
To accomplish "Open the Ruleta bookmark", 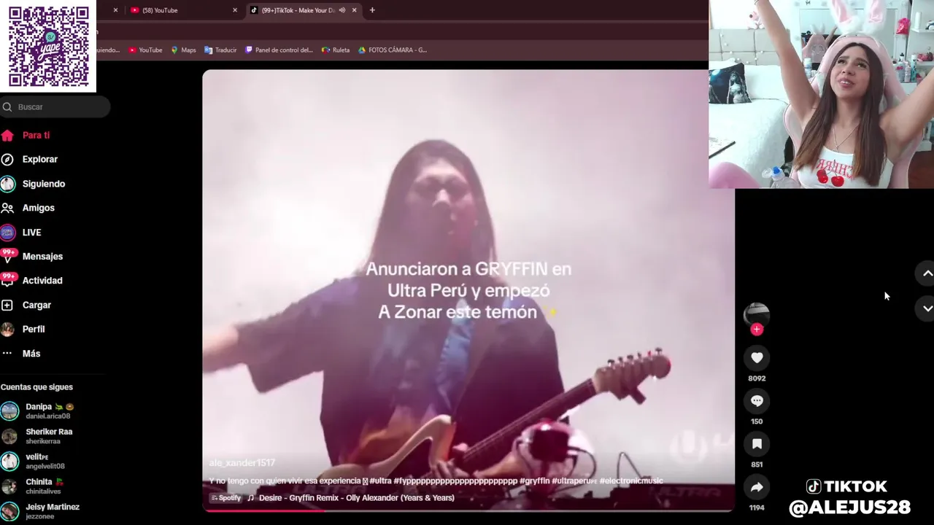I will pos(336,50).
